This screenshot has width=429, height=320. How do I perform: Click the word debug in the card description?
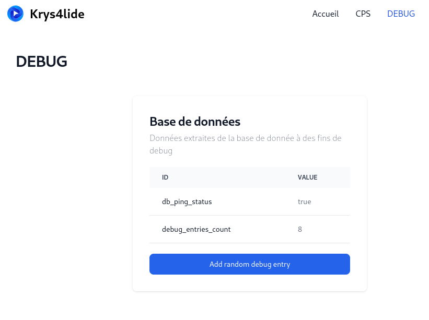161,151
